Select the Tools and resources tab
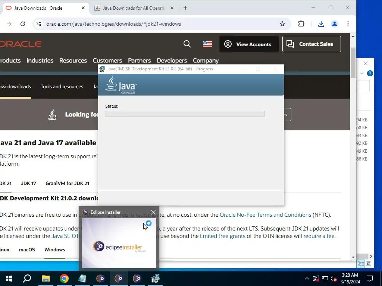Viewport: 382px width, 286px height. pyautogui.click(x=62, y=86)
